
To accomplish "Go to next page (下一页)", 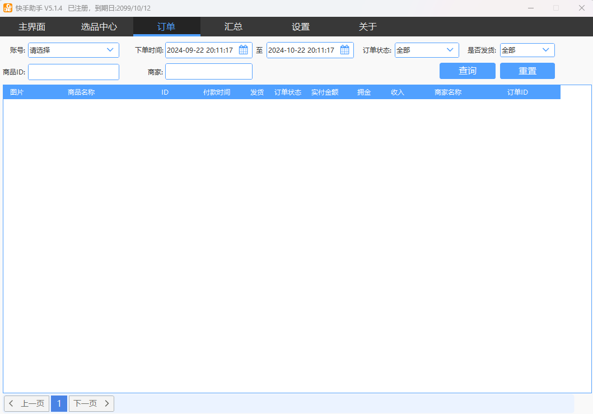I will coord(91,403).
